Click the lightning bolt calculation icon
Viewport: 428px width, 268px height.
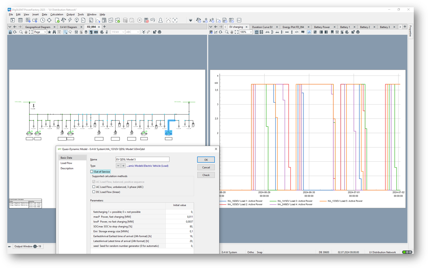(x=70, y=20)
